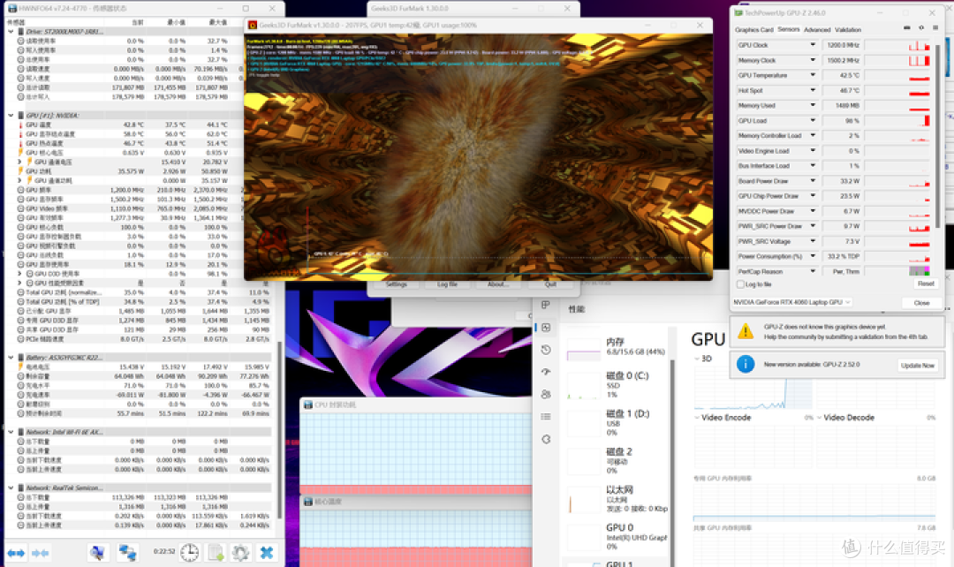Viewport: 954px width, 567px height.
Task: Click FurMark Log file button
Action: pyautogui.click(x=447, y=284)
